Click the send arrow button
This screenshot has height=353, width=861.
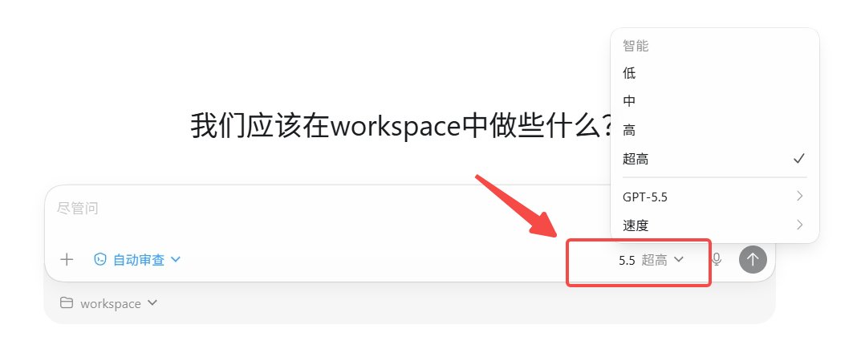pos(753,259)
